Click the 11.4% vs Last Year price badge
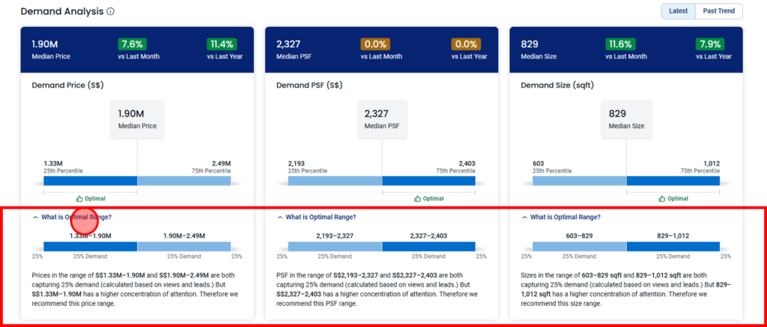Screen dimensions: 767x327 [x=222, y=44]
